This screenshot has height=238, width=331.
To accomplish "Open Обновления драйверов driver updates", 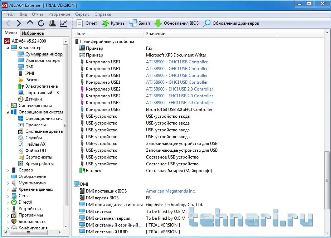I will click(231, 23).
